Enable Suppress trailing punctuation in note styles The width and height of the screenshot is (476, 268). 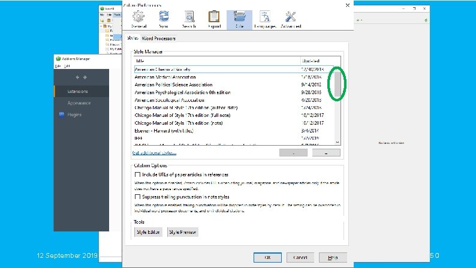click(137, 197)
